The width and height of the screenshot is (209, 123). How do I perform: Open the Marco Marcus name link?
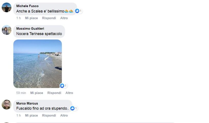point(27,103)
